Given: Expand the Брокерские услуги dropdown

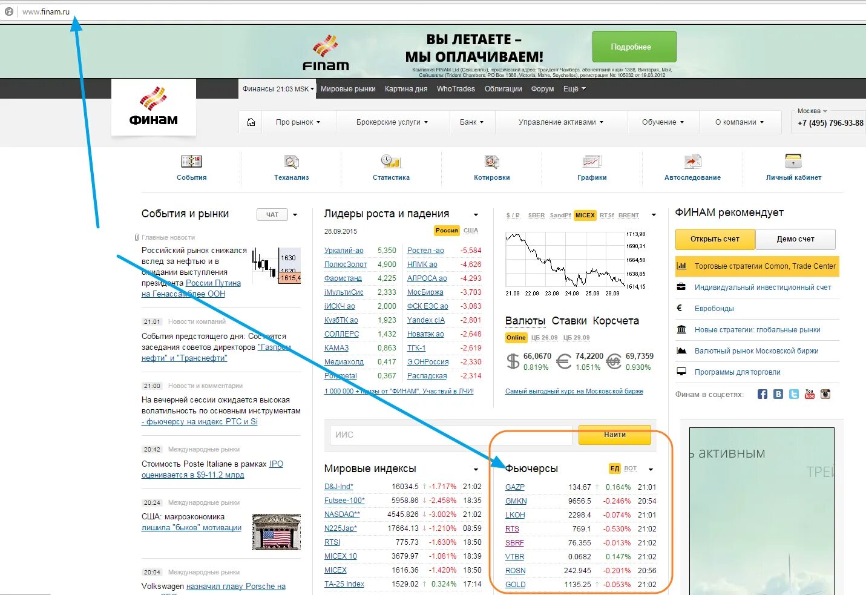Looking at the screenshot, I should click(392, 122).
